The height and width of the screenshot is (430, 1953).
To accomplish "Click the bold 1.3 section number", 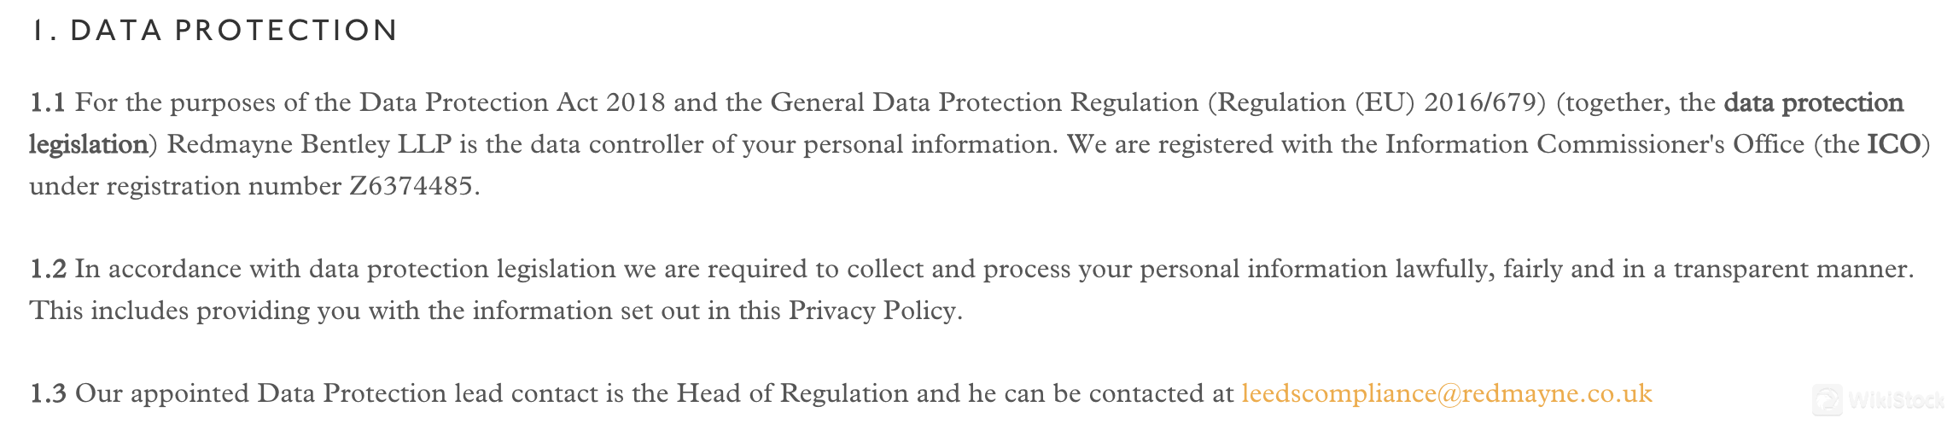I will 48,393.
